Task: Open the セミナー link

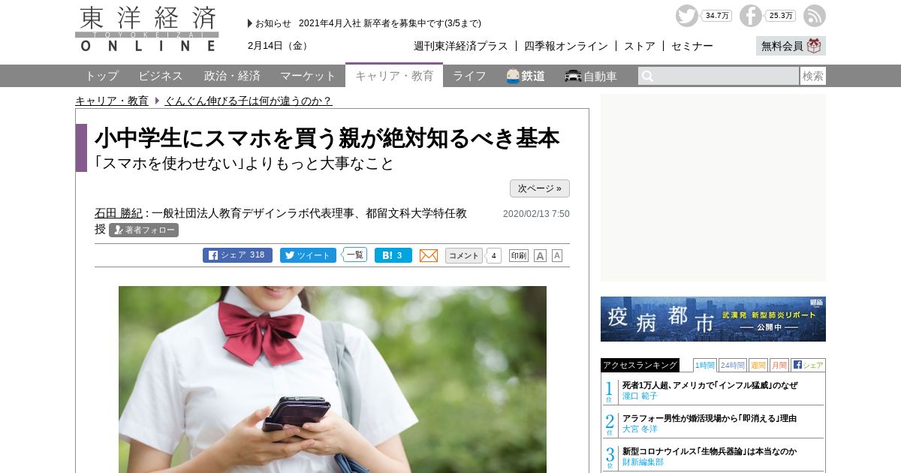Action: (x=692, y=46)
